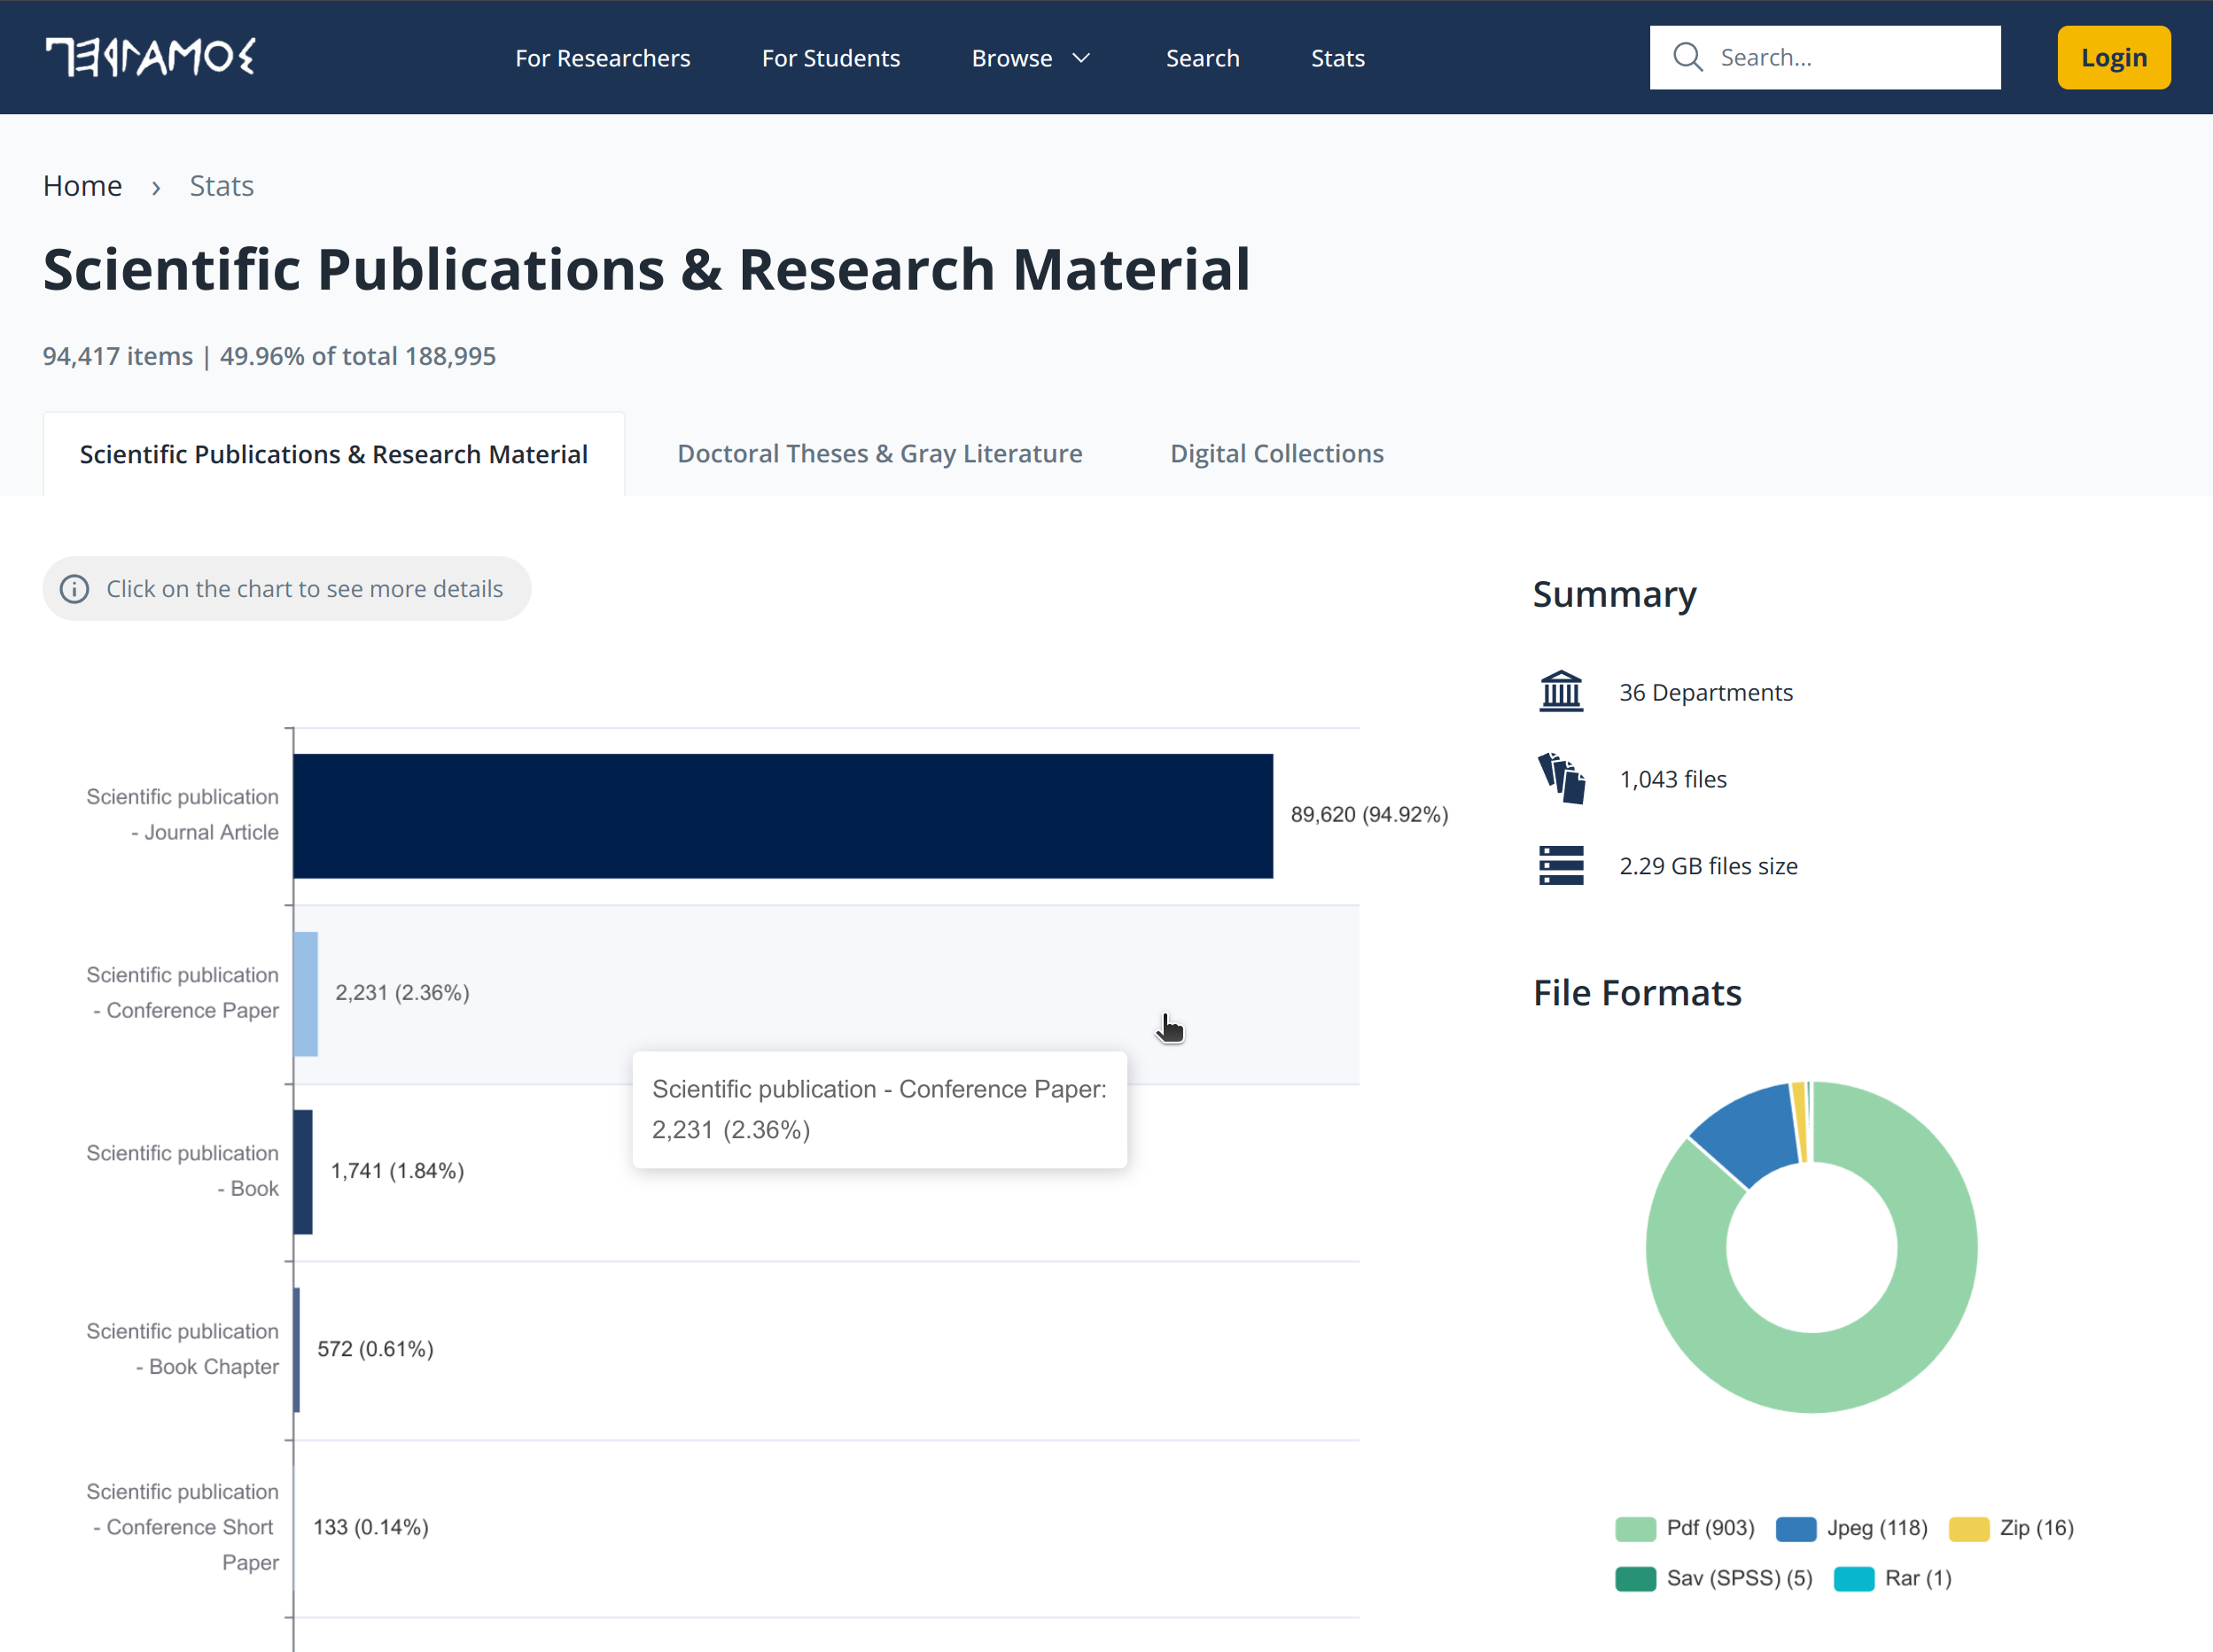Click the 36 Departments summary text

click(1706, 692)
